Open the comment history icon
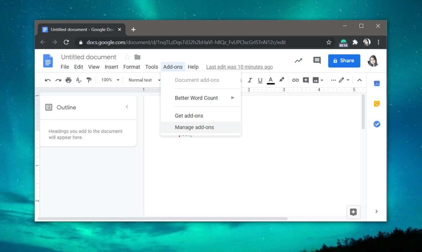 (317, 60)
